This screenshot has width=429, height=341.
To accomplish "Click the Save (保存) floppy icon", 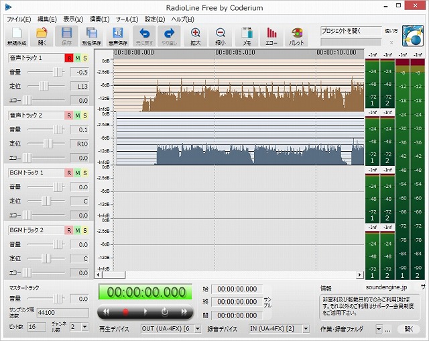I will (x=66, y=36).
